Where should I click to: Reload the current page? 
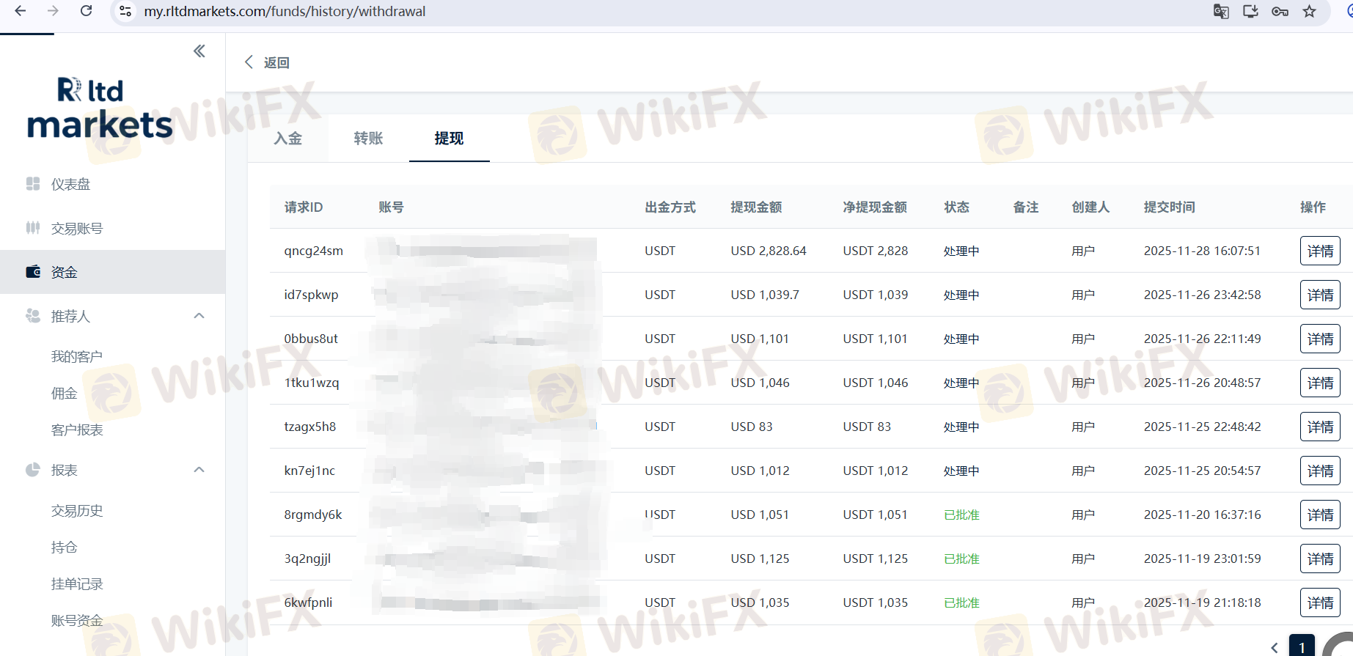point(86,11)
